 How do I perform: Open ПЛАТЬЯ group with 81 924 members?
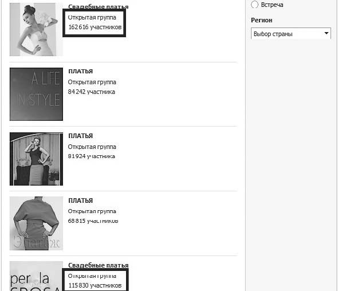pyautogui.click(x=80, y=136)
